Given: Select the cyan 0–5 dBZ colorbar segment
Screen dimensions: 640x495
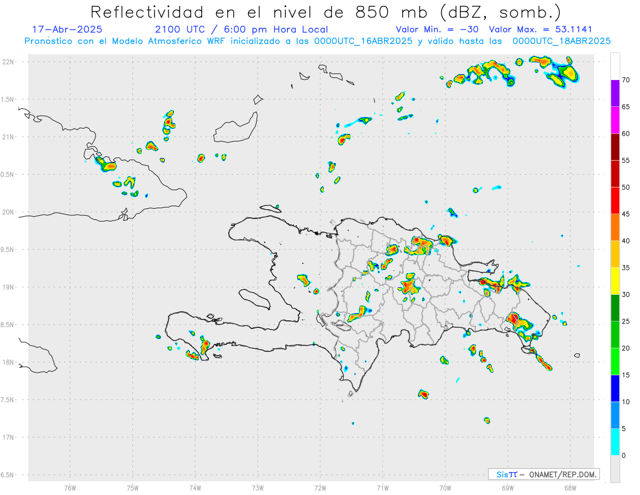Looking at the screenshot, I should click(x=615, y=442).
